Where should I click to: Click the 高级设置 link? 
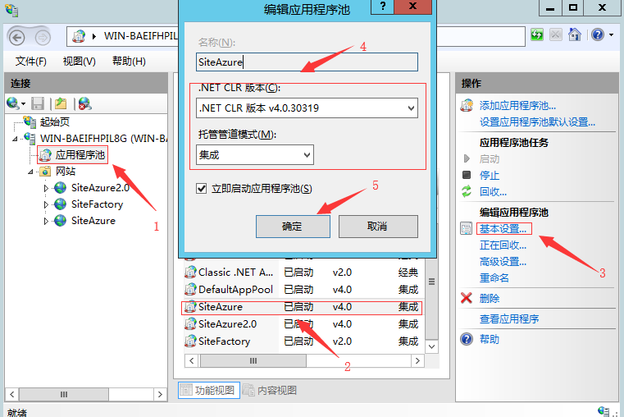pyautogui.click(x=503, y=262)
